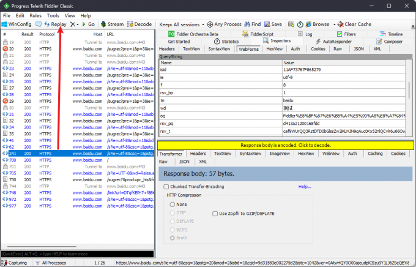The height and width of the screenshot is (267, 416).
Task: Enable Use Zopfli to GZIP/DEFLATE
Action: [x=215, y=214]
